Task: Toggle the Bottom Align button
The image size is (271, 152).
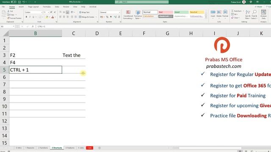Action: (68, 12)
